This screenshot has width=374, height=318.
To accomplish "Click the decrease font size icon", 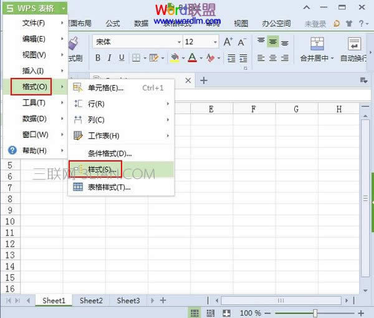I will [x=241, y=42].
